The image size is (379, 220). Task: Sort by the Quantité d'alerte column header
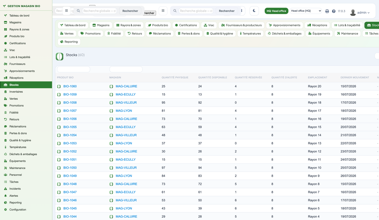click(285, 78)
